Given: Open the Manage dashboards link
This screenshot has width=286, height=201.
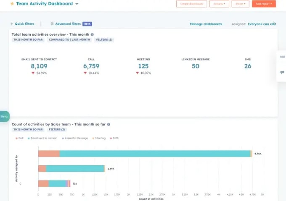Looking at the screenshot, I should pyautogui.click(x=206, y=24).
